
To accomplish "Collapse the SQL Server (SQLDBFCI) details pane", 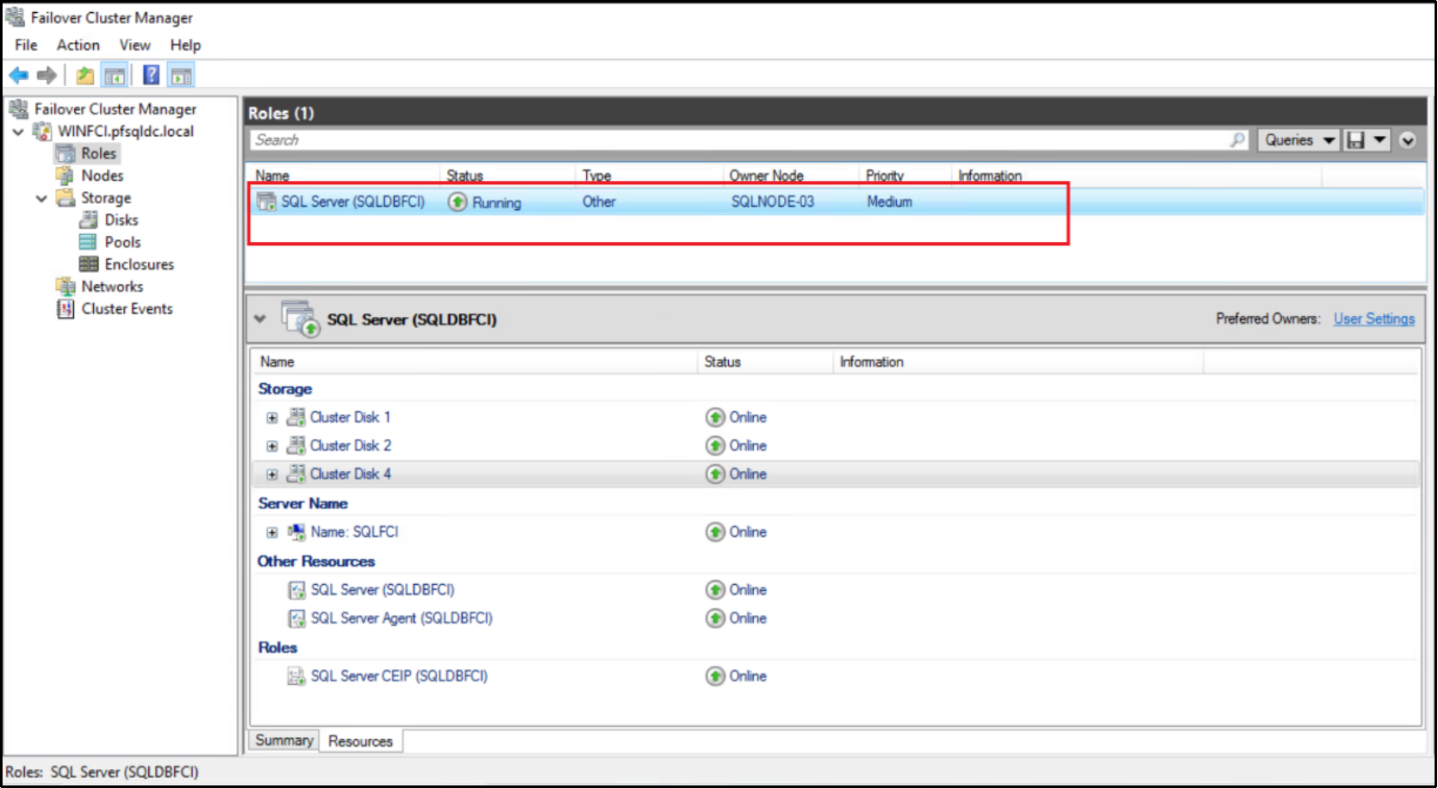I will [x=260, y=319].
